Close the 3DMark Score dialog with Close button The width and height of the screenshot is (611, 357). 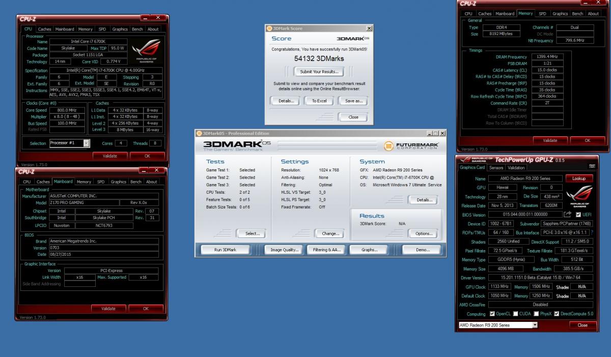(x=353, y=117)
